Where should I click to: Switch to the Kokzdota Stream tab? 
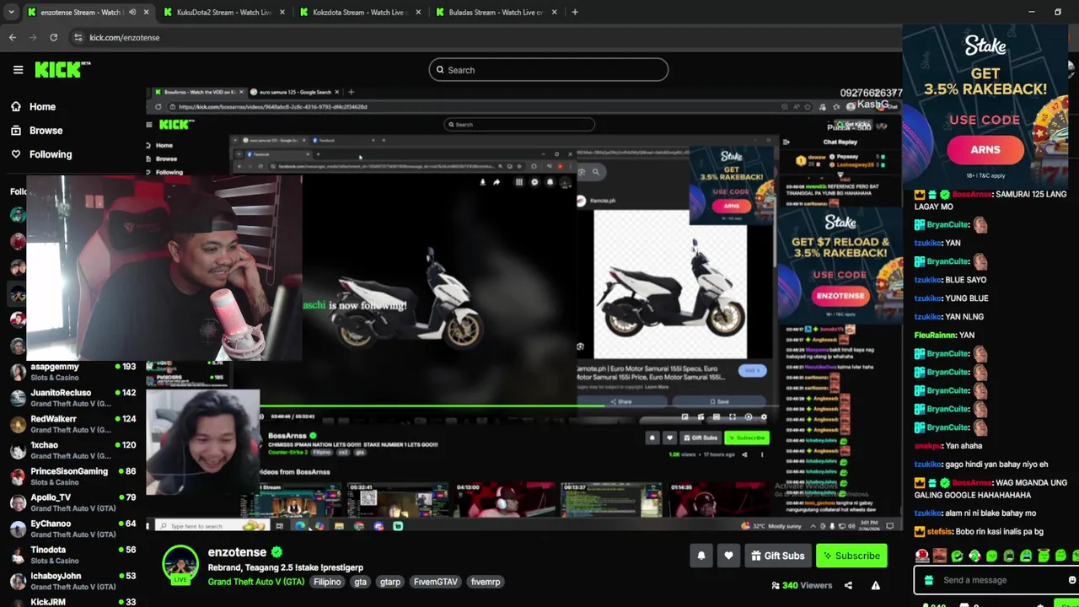360,12
